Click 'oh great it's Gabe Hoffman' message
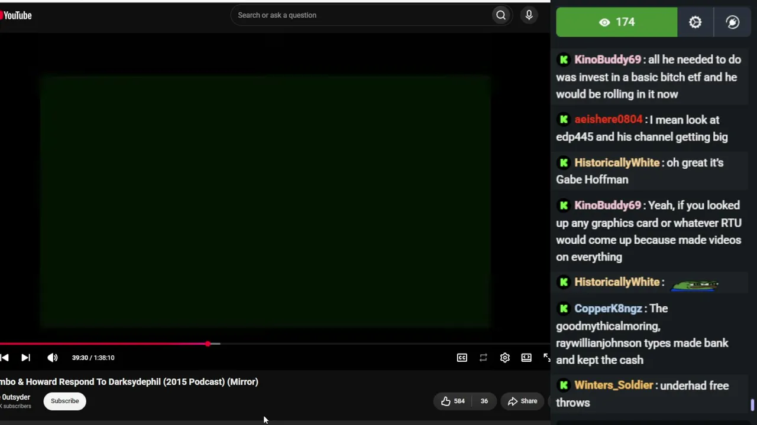Image resolution: width=757 pixels, height=425 pixels. click(639, 171)
